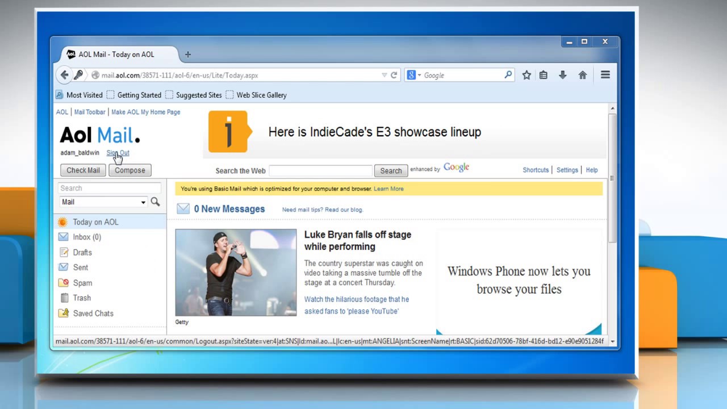Click the key identity icon in address bar

click(78, 75)
